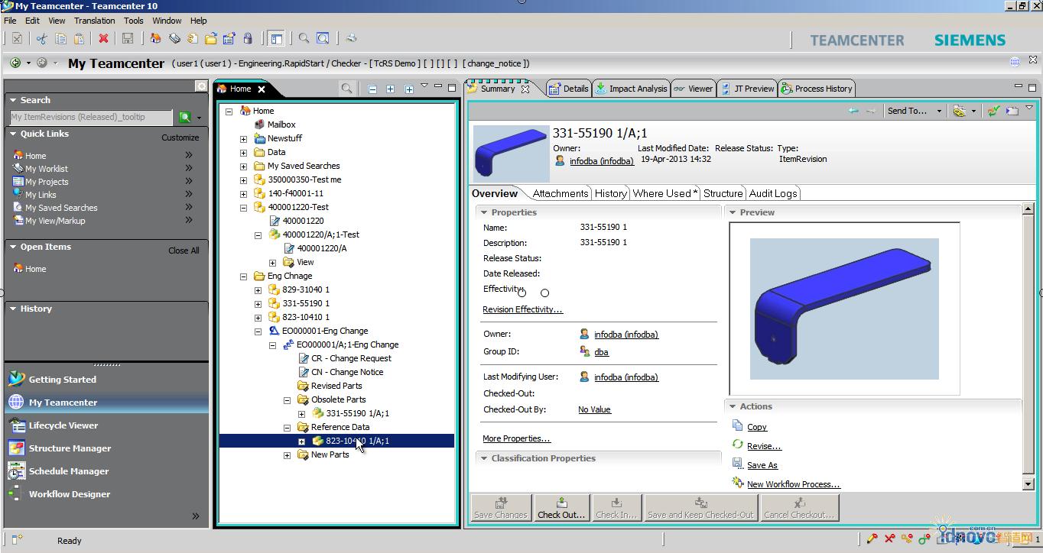Switch to the Process History tab
Image resolution: width=1043 pixels, height=553 pixels.
(x=816, y=89)
